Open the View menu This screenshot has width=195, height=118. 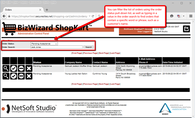16,2
